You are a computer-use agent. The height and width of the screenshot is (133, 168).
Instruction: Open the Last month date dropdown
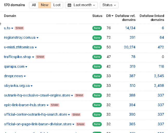81,5
